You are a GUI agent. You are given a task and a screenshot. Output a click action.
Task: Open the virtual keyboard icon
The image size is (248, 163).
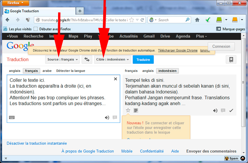(x=12, y=117)
